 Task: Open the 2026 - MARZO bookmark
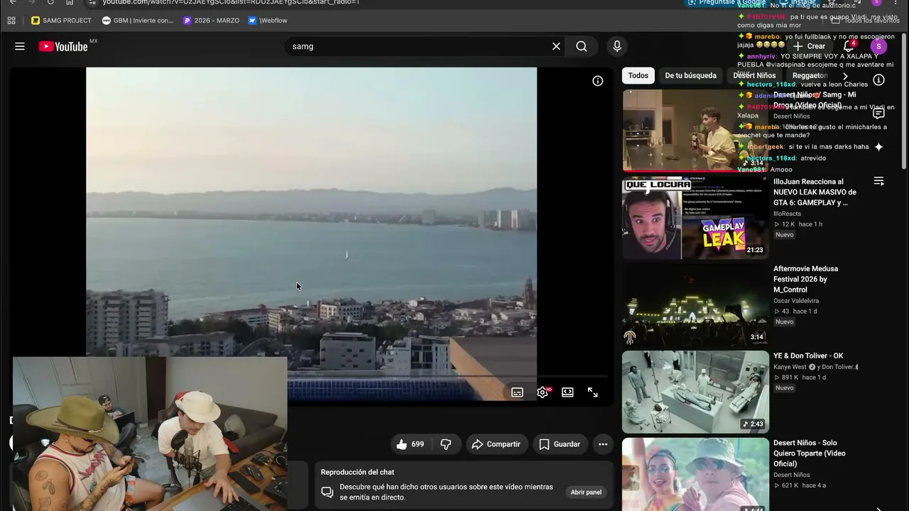click(x=212, y=21)
